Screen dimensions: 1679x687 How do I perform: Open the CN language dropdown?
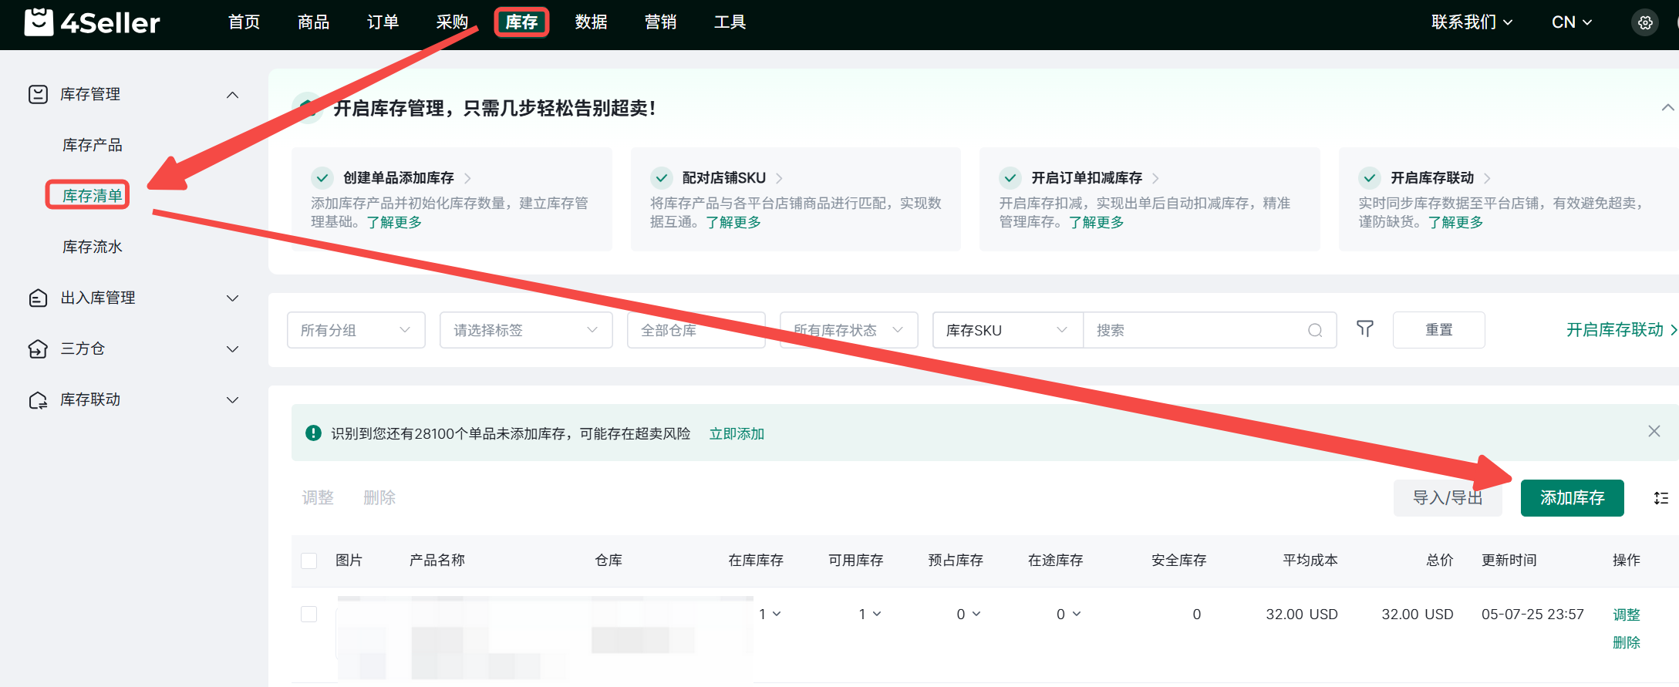click(x=1571, y=22)
